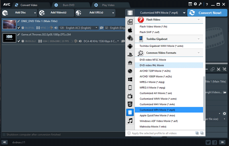Collapse the Flash Video group
Screen dimensions: 229x146
198,19
